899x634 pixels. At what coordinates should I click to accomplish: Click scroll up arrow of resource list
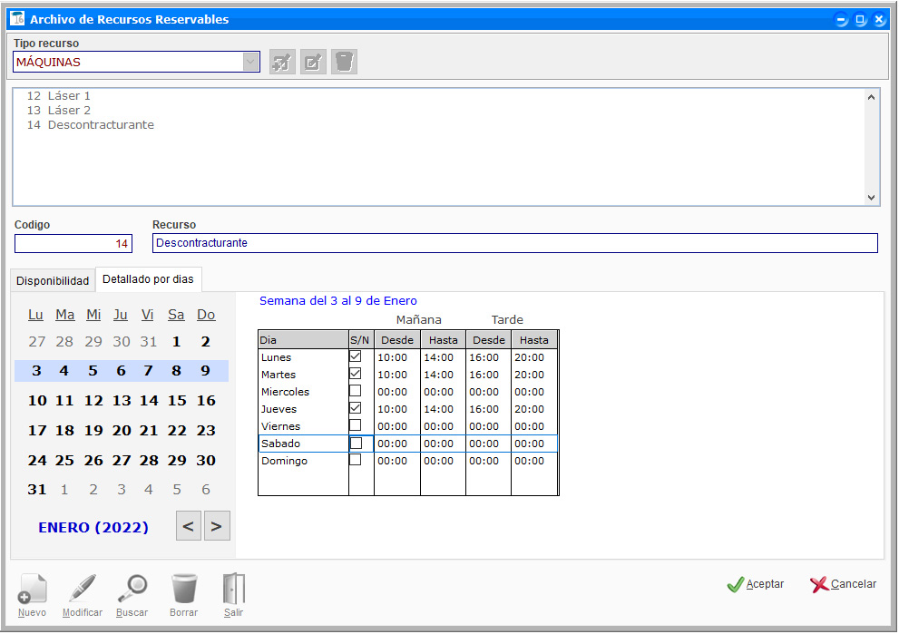(x=872, y=97)
